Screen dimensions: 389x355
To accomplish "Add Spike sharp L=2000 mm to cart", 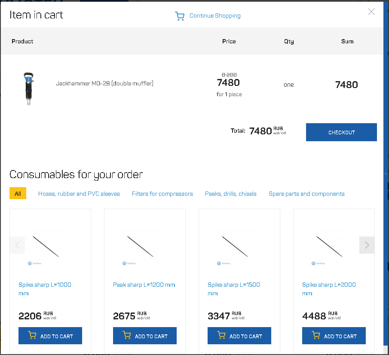I will [334, 336].
